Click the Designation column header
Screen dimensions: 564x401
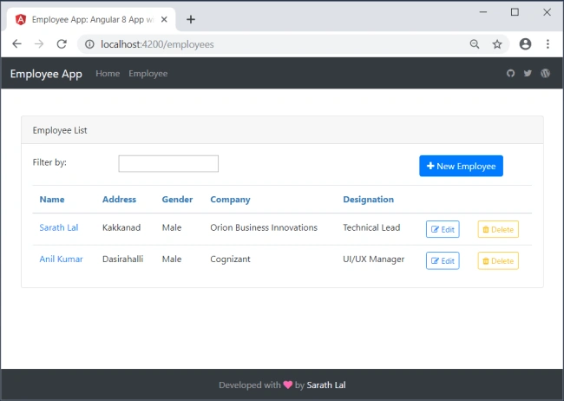point(368,200)
